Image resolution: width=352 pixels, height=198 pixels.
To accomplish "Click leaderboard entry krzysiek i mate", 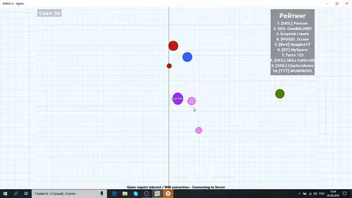I will click(x=293, y=34).
